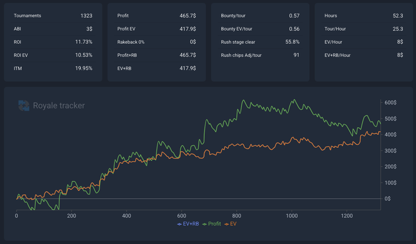Image resolution: width=416 pixels, height=244 pixels.
Task: Select the ROI EV value 10.53%
Action: tap(84, 55)
